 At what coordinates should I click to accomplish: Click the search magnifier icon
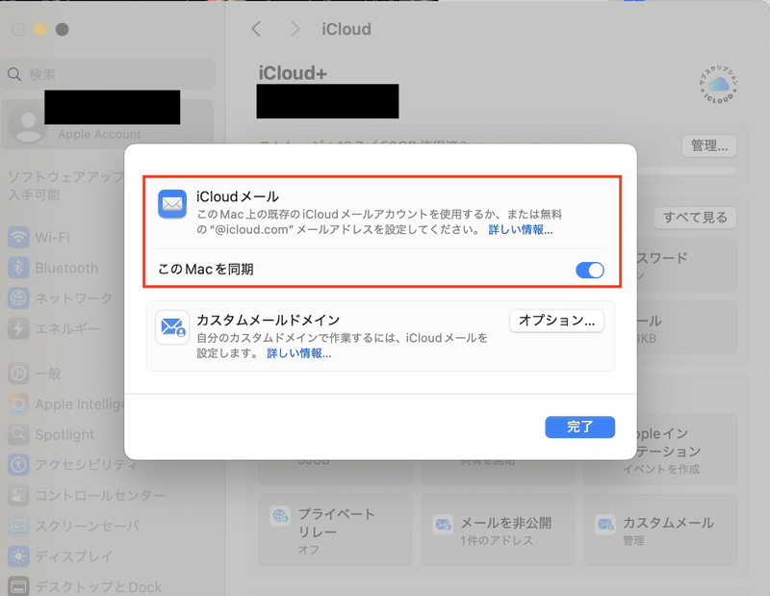(14, 74)
